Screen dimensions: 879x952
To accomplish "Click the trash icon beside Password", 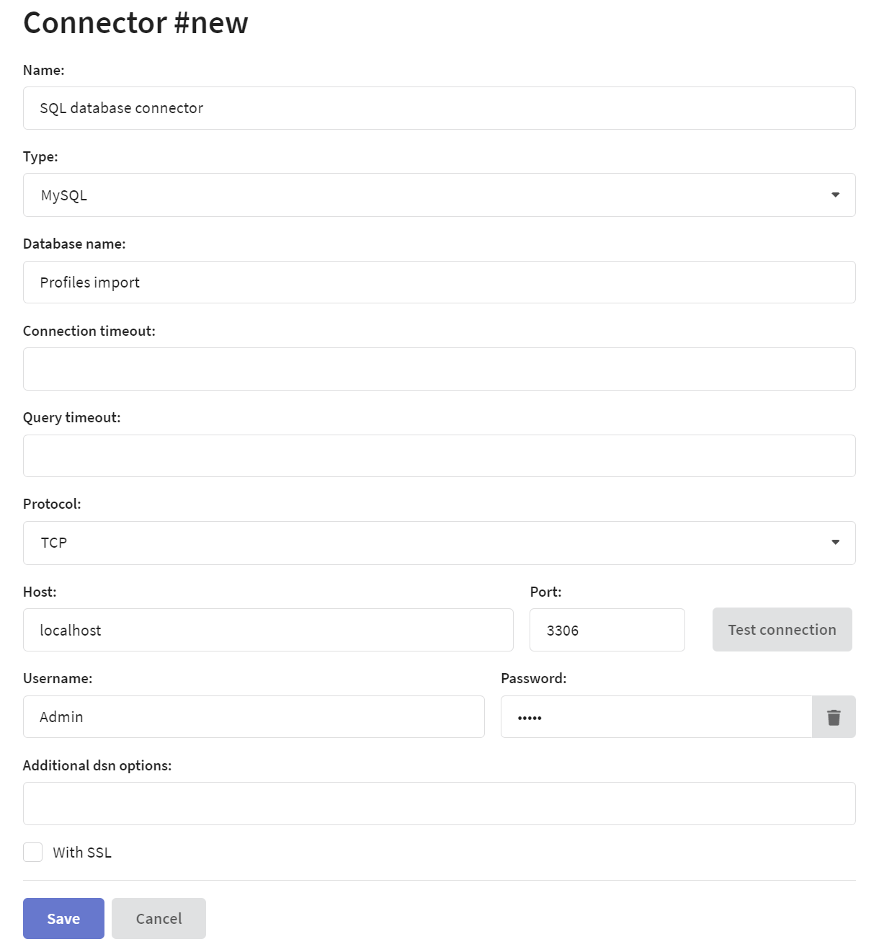I will pyautogui.click(x=834, y=717).
